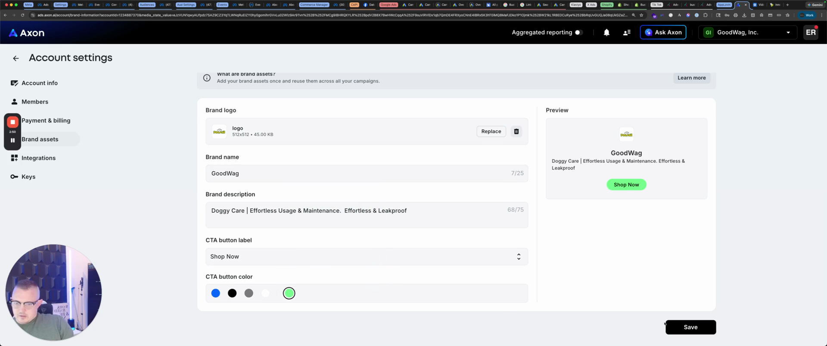Open the GoodWag, Inc. account switcher

pyautogui.click(x=749, y=33)
